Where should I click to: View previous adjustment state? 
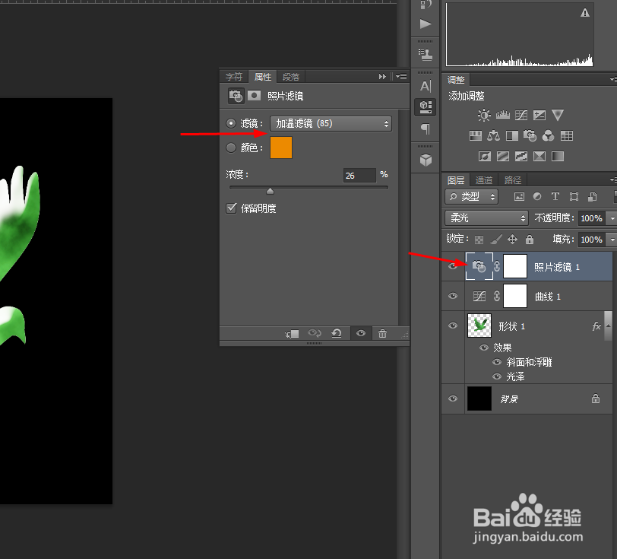tap(315, 334)
